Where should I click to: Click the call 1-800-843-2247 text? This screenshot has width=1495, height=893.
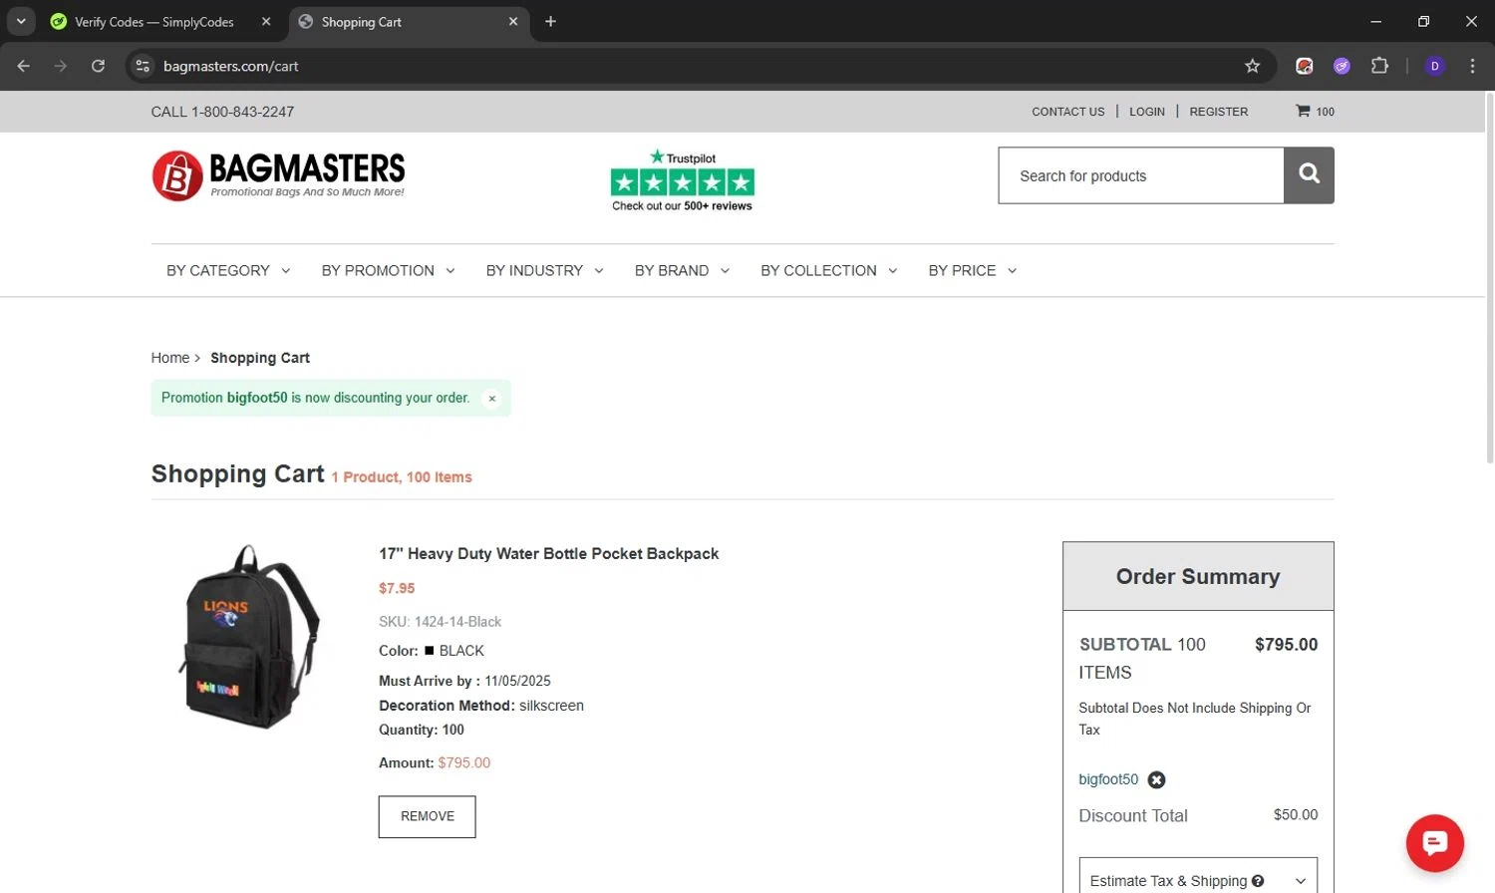pos(222,112)
